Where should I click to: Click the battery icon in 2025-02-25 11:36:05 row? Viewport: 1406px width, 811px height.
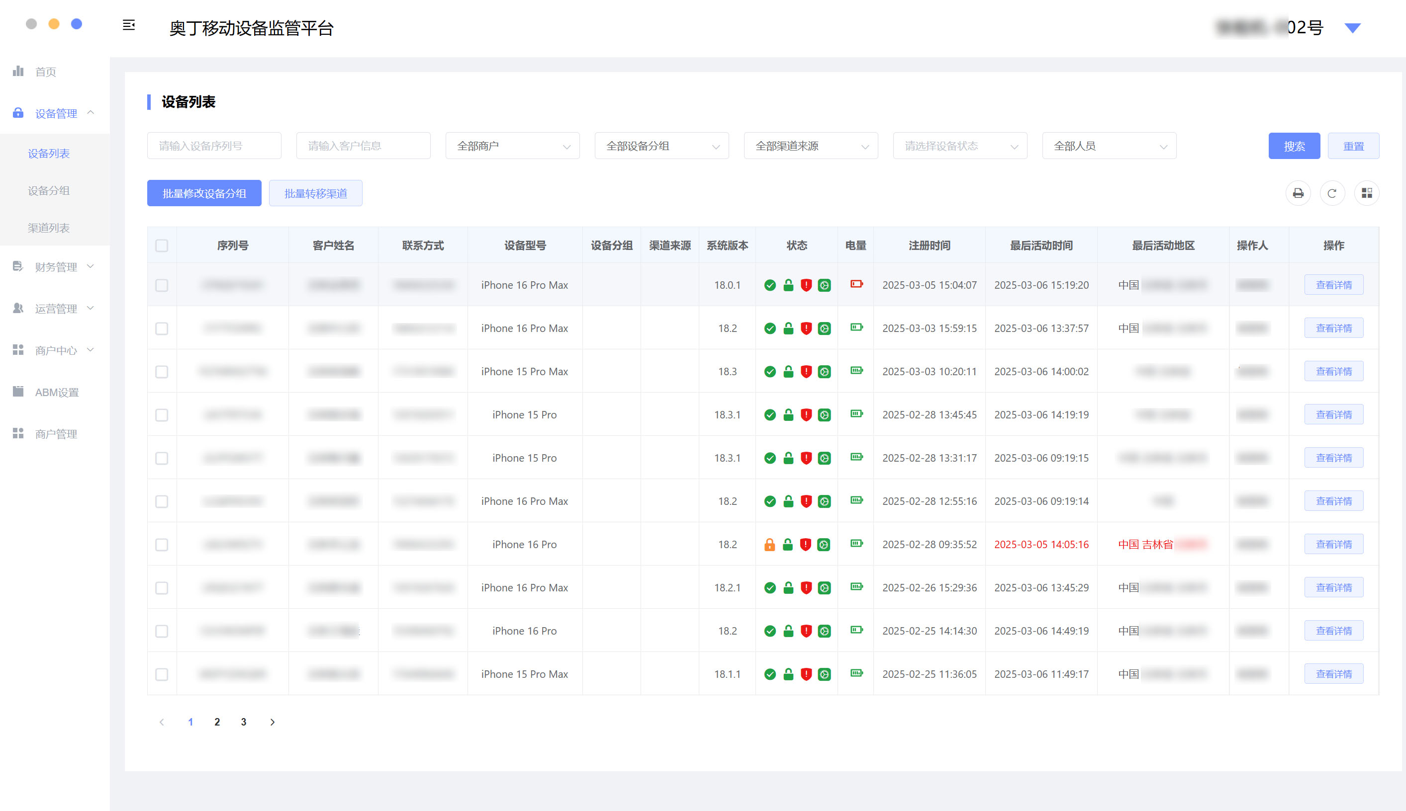tap(856, 673)
